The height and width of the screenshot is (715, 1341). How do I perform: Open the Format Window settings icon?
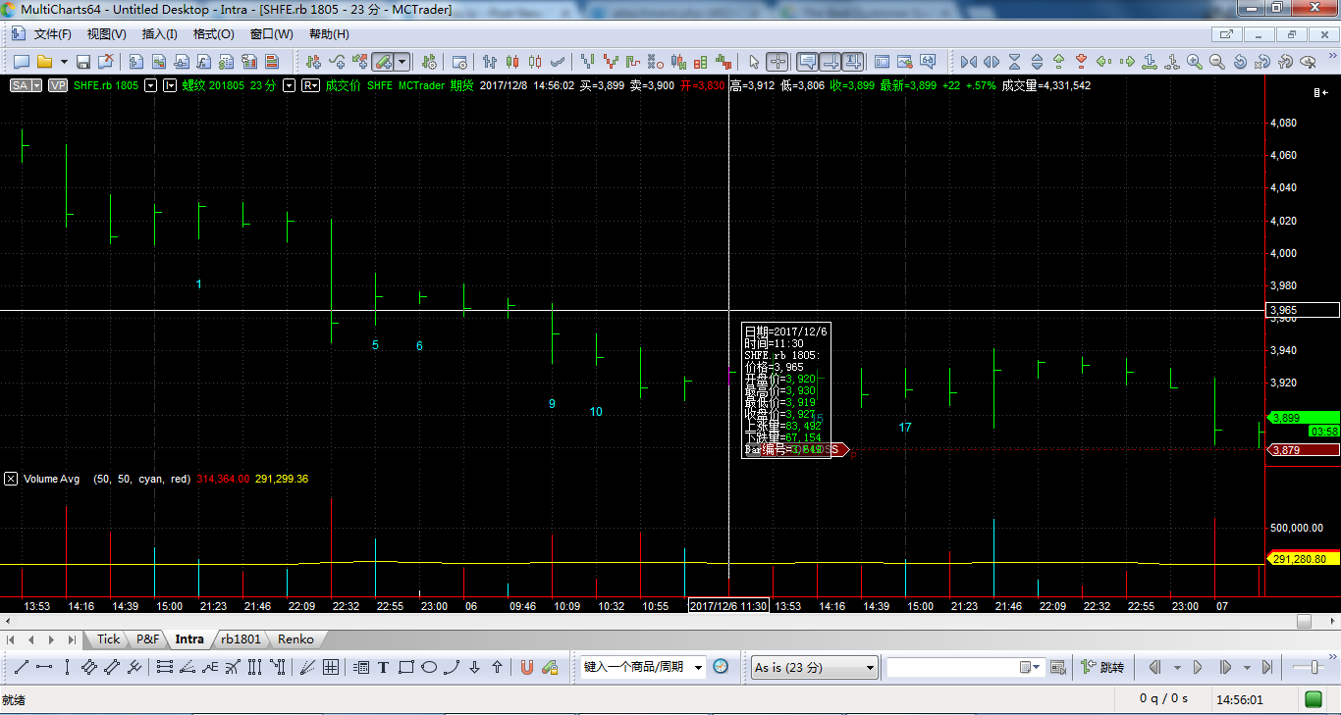(459, 62)
